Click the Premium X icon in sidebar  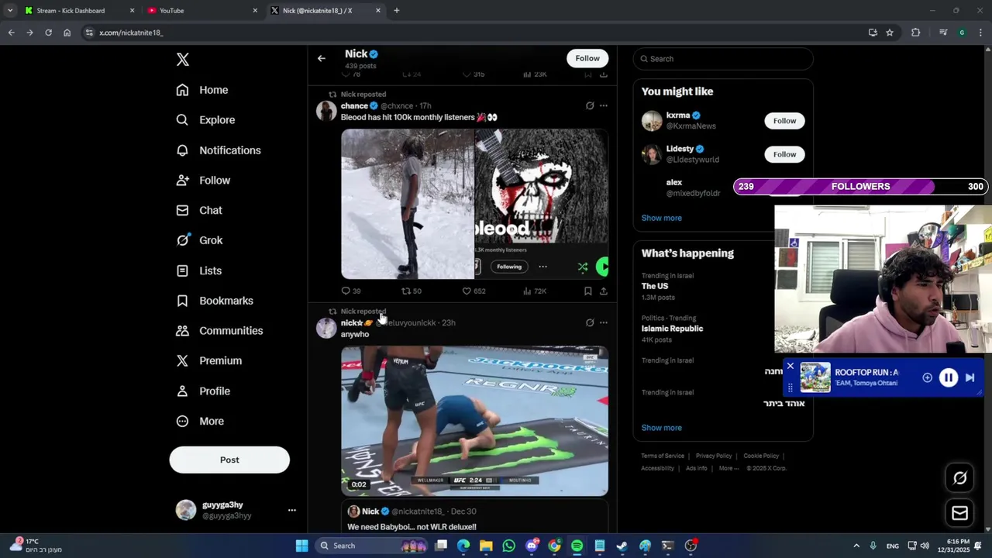[x=182, y=360]
